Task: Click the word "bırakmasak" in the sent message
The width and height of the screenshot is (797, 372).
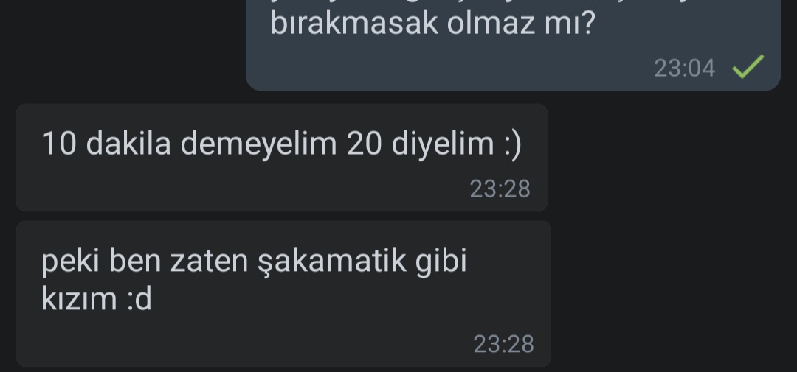Action: tap(354, 23)
